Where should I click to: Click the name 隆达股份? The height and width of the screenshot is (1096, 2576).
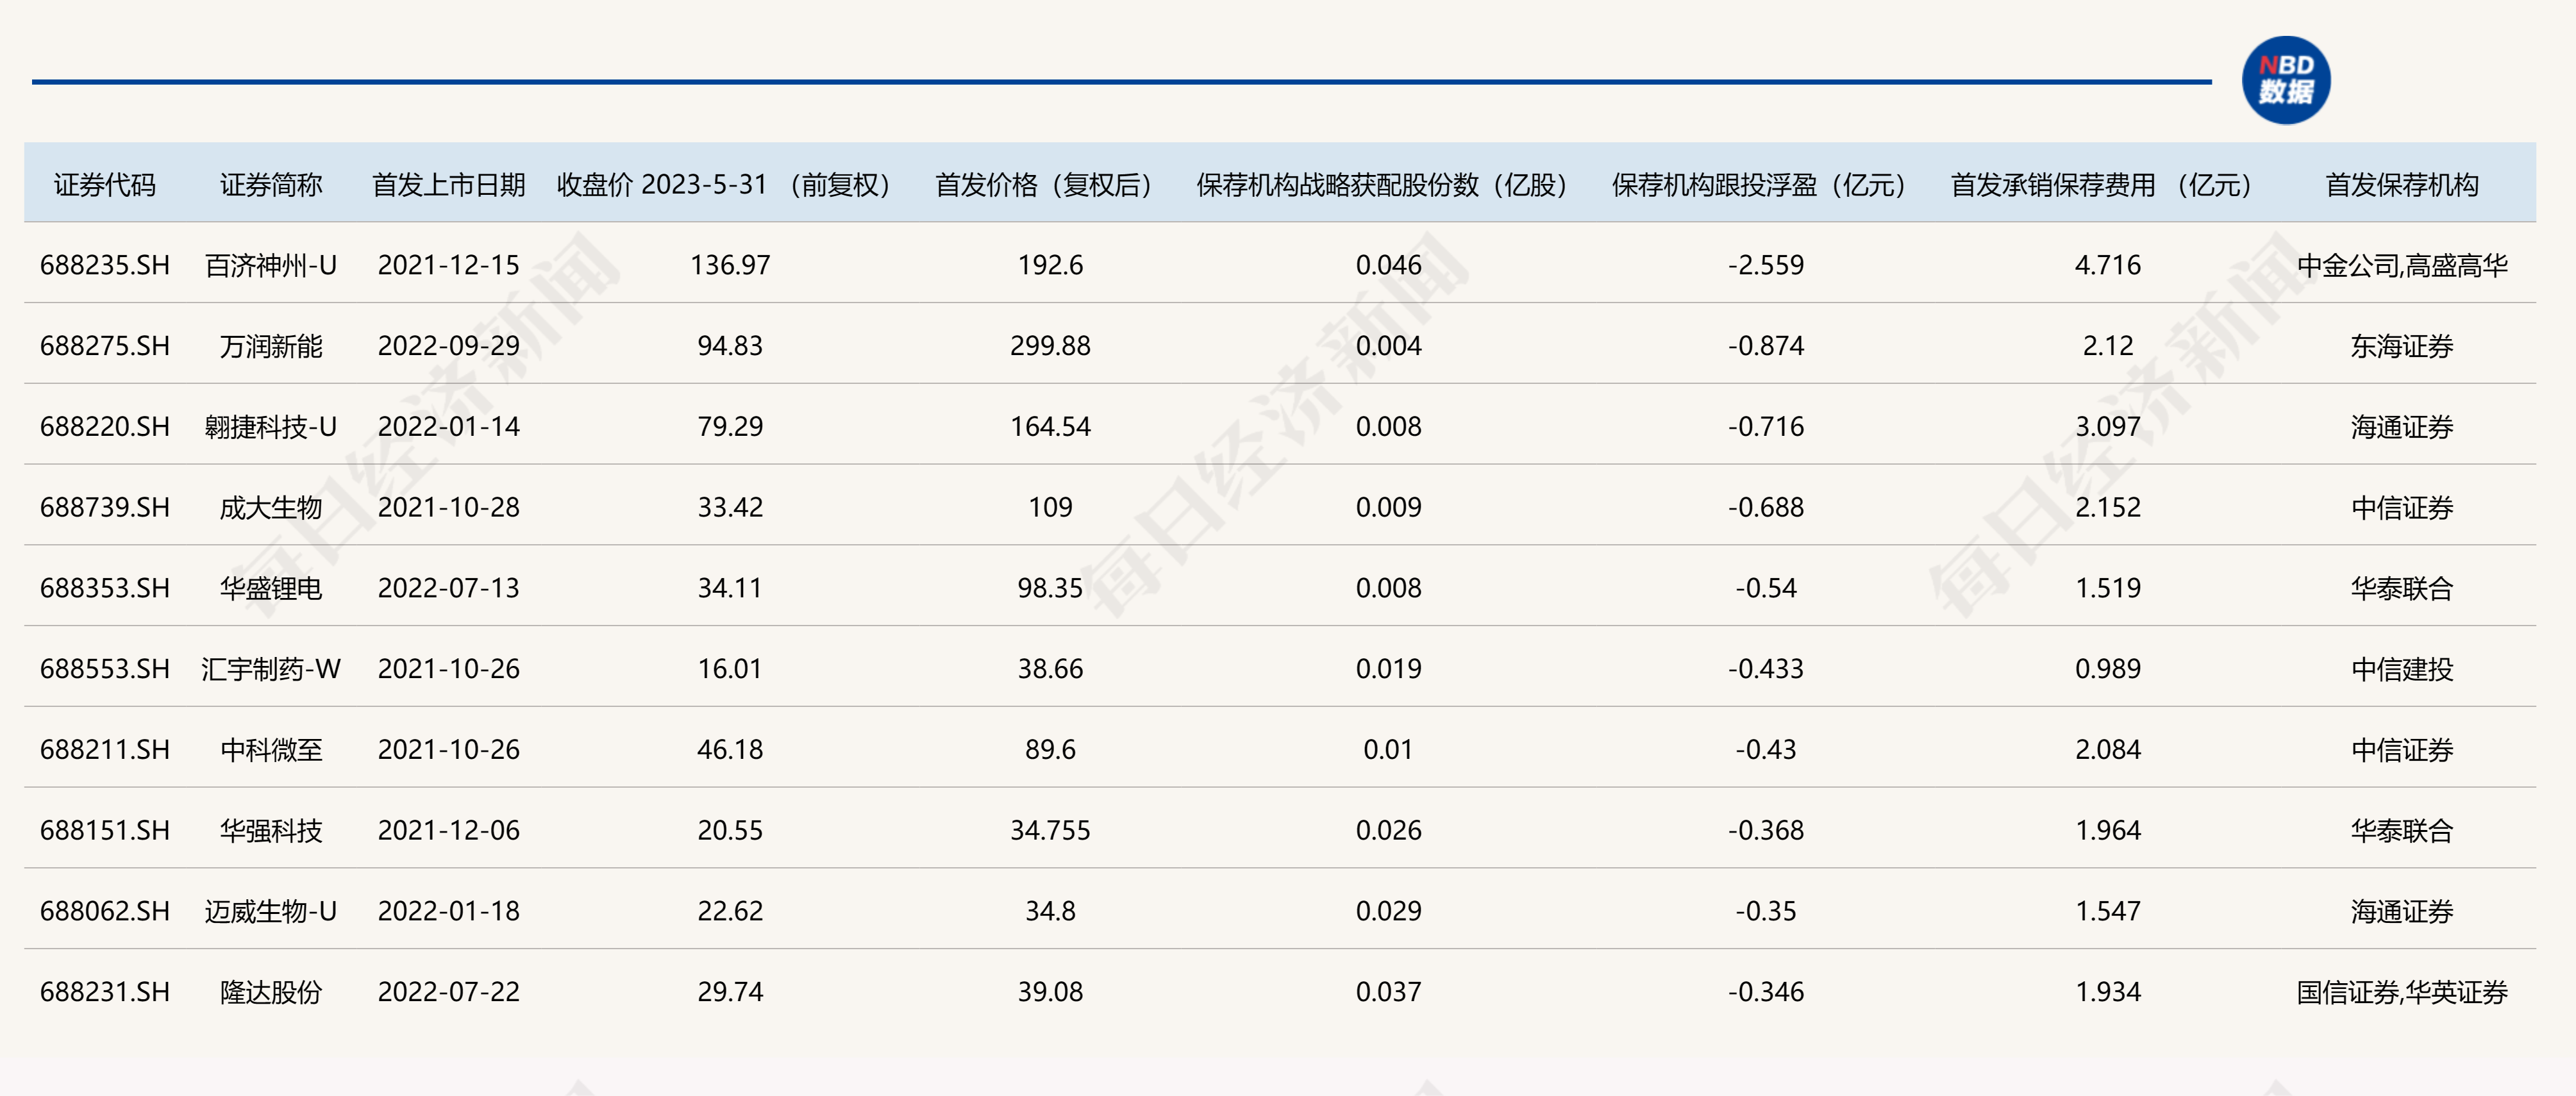click(x=271, y=992)
